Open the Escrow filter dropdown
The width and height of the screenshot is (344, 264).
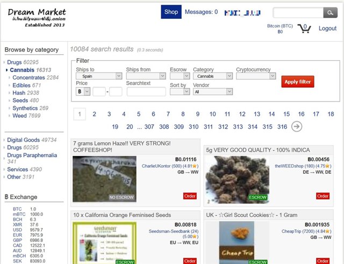[179, 76]
